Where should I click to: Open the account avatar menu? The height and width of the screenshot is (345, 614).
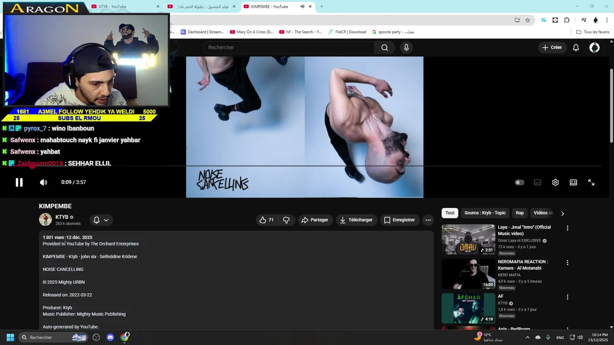pos(594,47)
